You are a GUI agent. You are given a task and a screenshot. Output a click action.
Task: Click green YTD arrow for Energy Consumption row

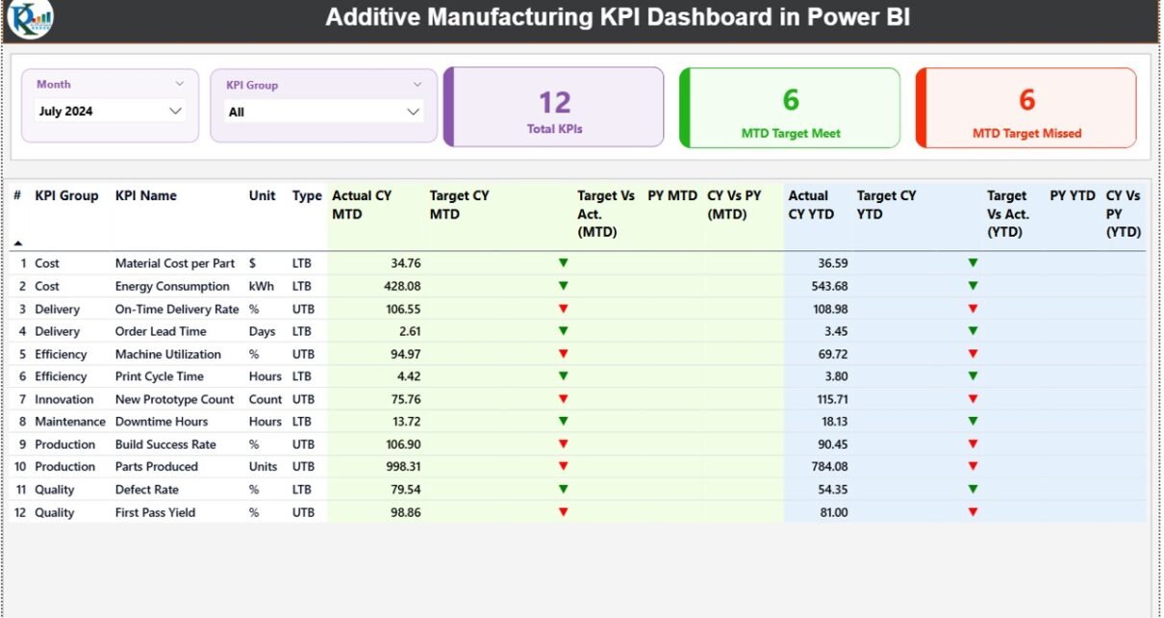973,286
